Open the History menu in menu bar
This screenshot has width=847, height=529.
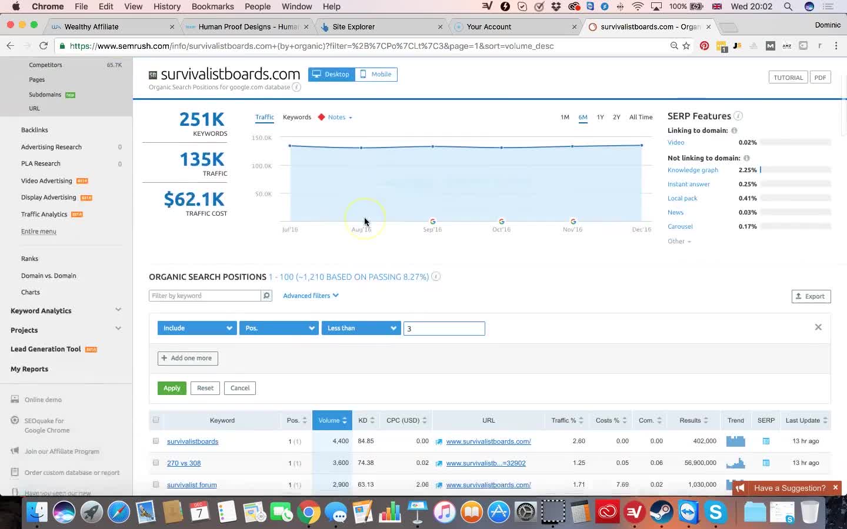coord(167,6)
